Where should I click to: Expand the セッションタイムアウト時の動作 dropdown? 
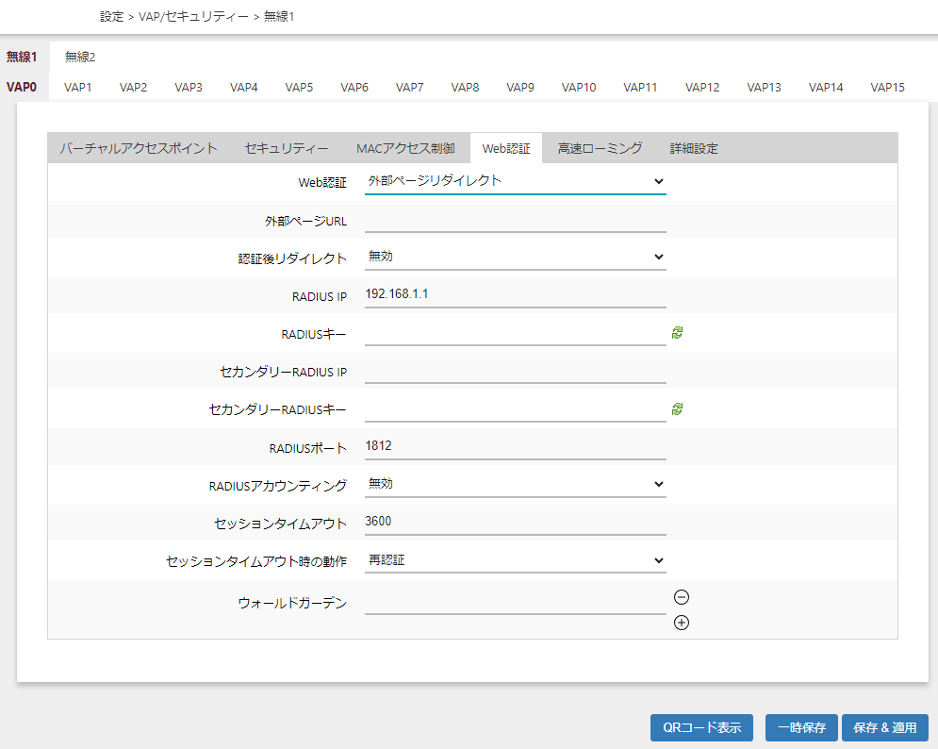click(515, 560)
